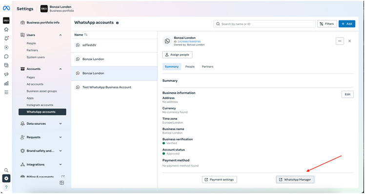Focus the Search by name or ID field
The width and height of the screenshot is (365, 194).
coord(264,24)
